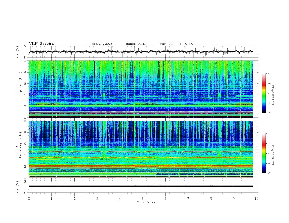
Task: Click inside the ch.2 spectrogram panel
Action: pyautogui.click(x=140, y=149)
